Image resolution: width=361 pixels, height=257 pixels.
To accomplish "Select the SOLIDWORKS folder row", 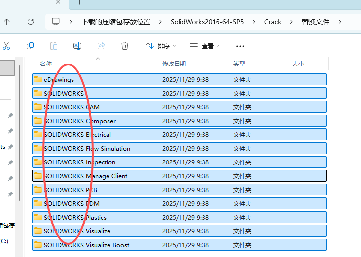I will 180,94.
